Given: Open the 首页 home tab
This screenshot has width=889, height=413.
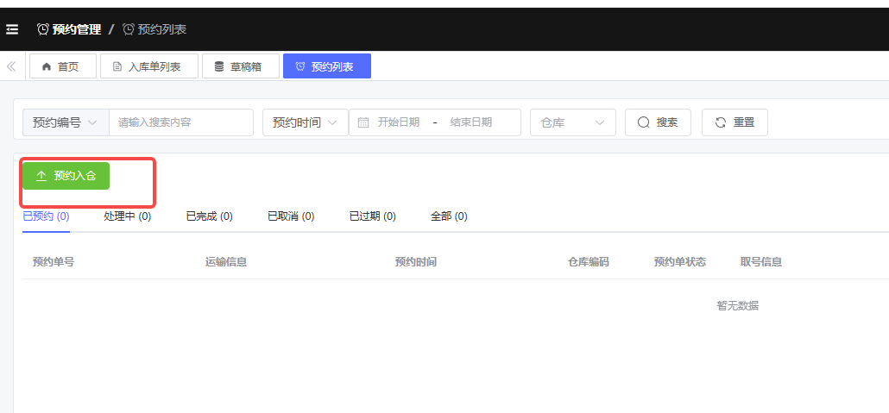Looking at the screenshot, I should coord(63,66).
